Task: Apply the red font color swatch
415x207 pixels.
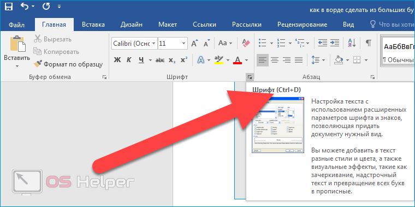Action: pyautogui.click(x=238, y=60)
